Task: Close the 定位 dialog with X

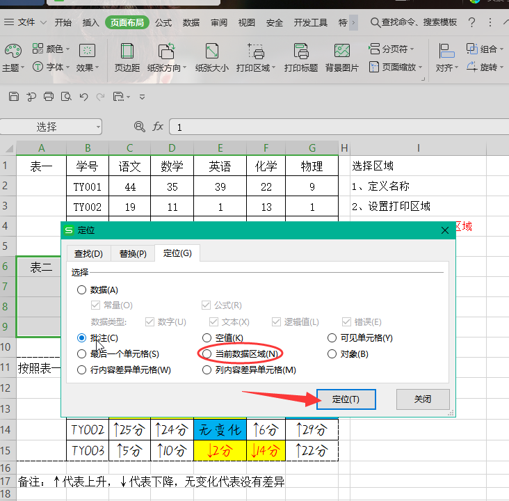Action: (445, 230)
